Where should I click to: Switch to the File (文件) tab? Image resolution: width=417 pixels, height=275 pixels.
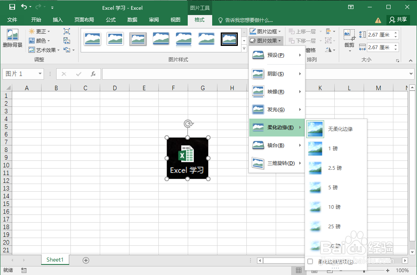tap(12, 20)
